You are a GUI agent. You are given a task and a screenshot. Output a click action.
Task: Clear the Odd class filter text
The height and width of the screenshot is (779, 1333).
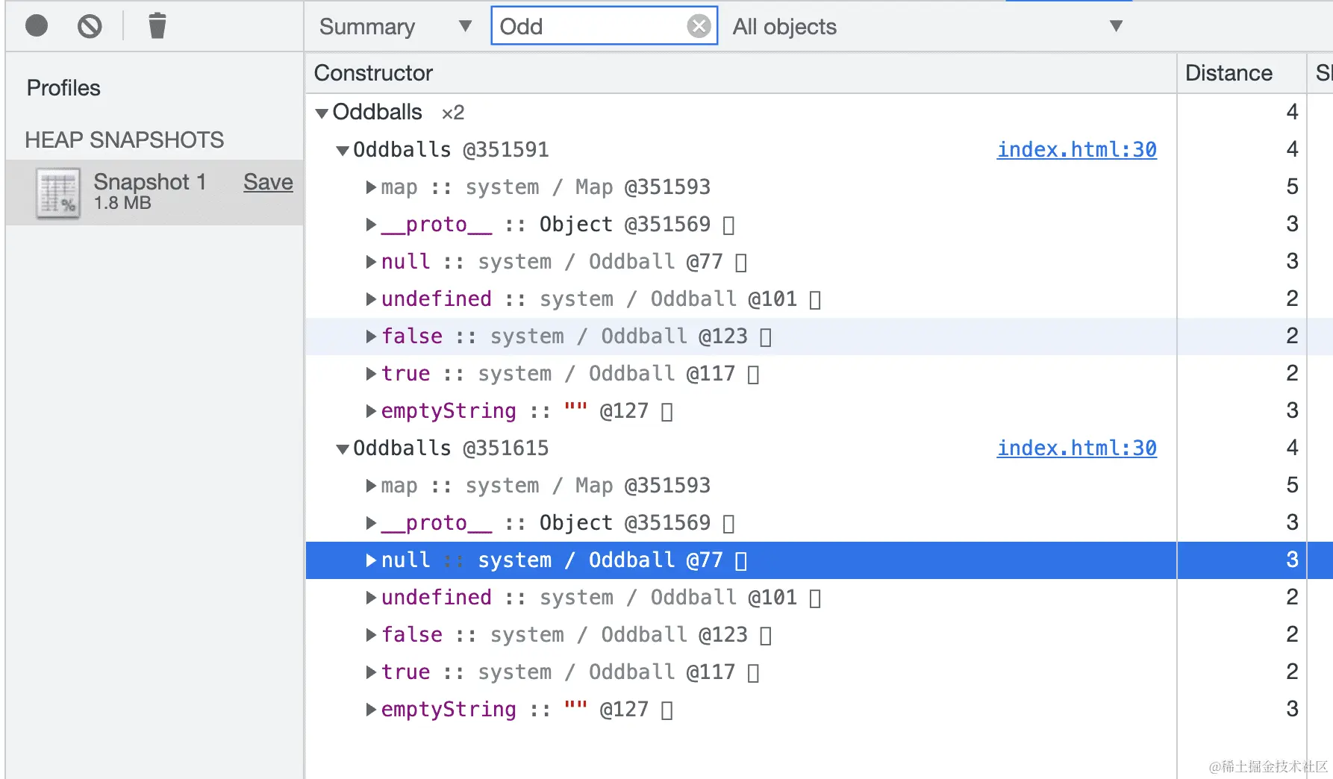[x=699, y=26]
